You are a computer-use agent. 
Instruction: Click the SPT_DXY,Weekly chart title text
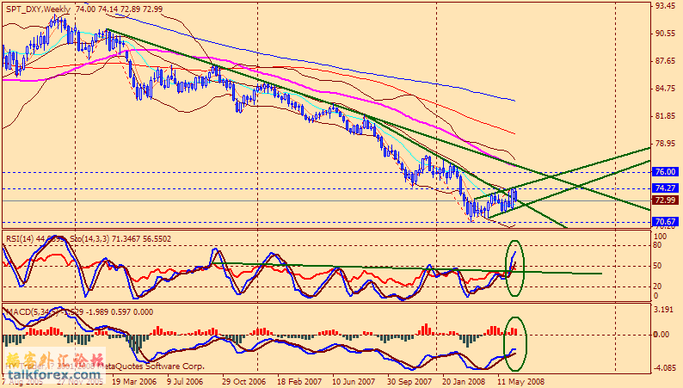[x=39, y=9]
